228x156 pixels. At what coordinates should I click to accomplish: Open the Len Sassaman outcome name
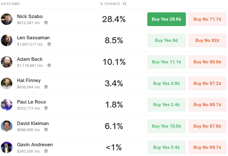point(33,38)
